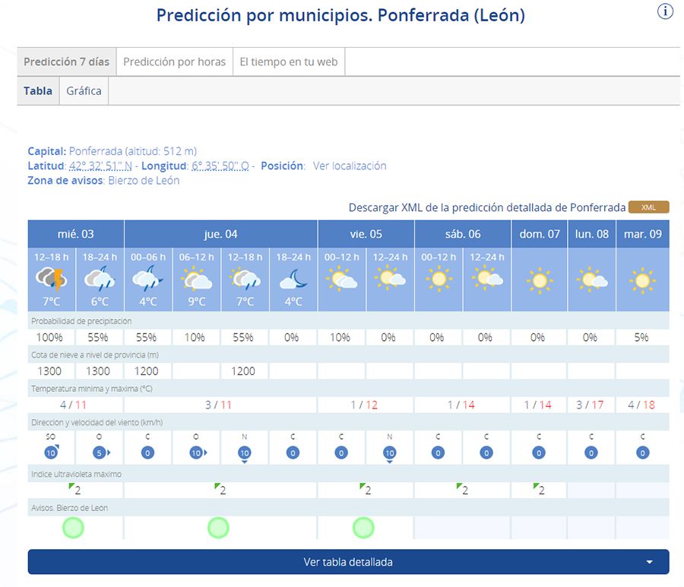The height and width of the screenshot is (587, 684).
Task: Click the sunny weather icon for dom. 07
Action: click(x=539, y=280)
